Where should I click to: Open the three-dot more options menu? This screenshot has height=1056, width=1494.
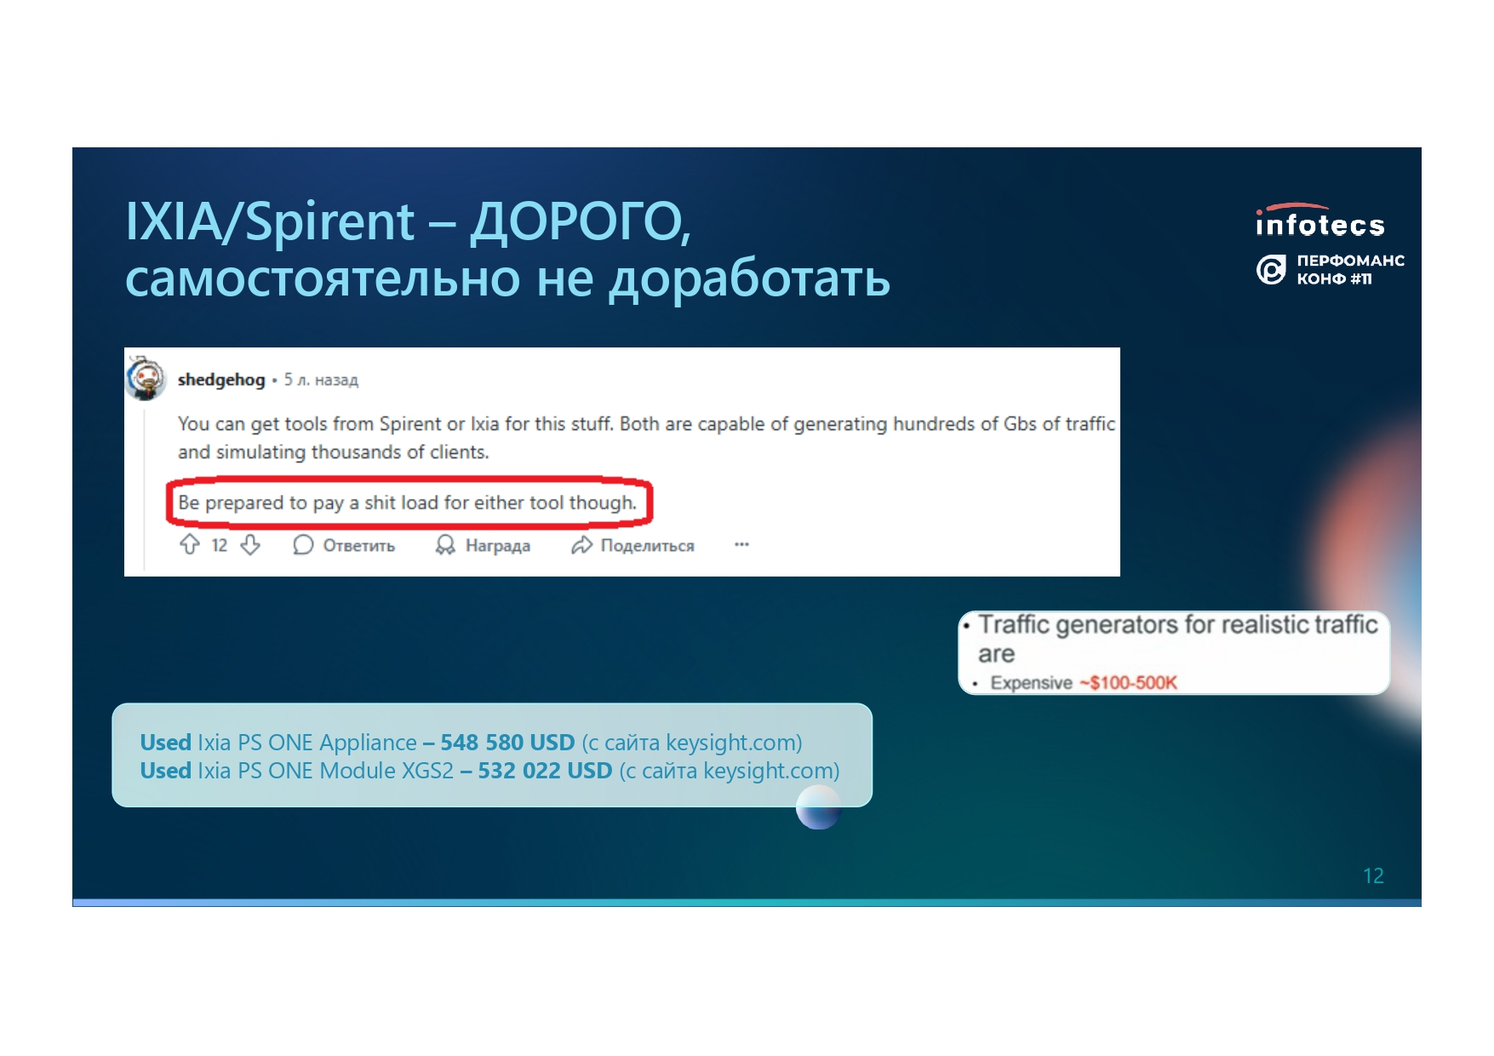click(x=741, y=544)
